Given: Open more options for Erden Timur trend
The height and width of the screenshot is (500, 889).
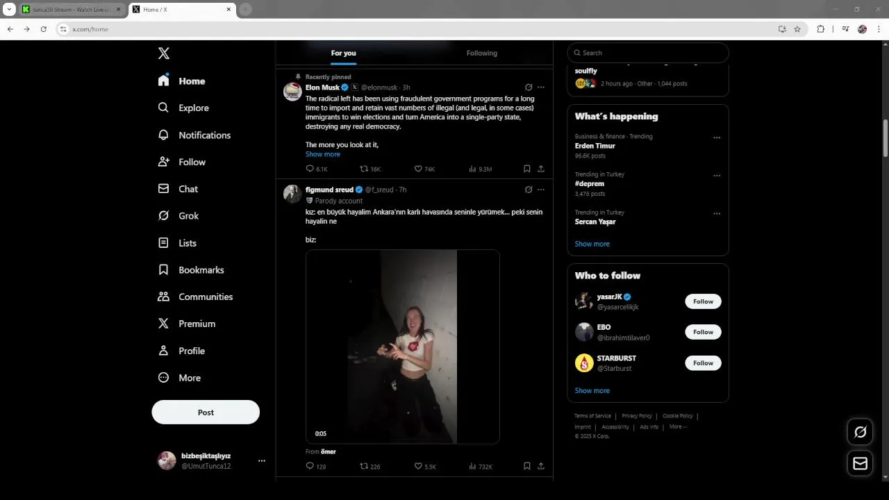Looking at the screenshot, I should click(x=717, y=137).
